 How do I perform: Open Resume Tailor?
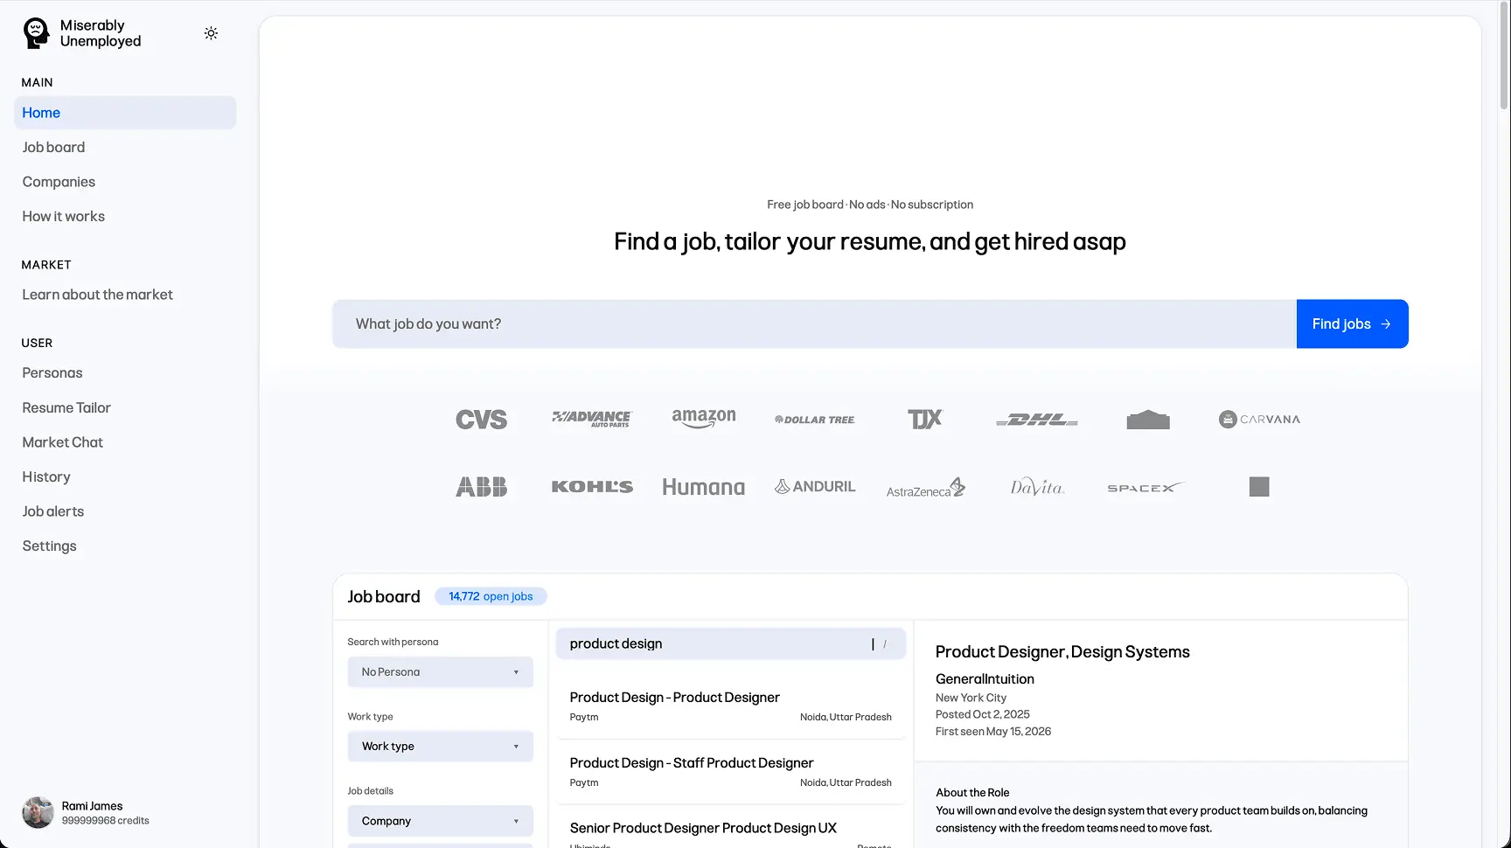tap(125, 407)
